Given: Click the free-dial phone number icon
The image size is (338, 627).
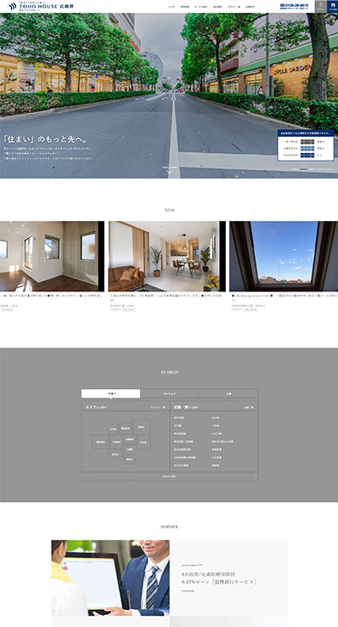Looking at the screenshot, I should tap(283, 5).
